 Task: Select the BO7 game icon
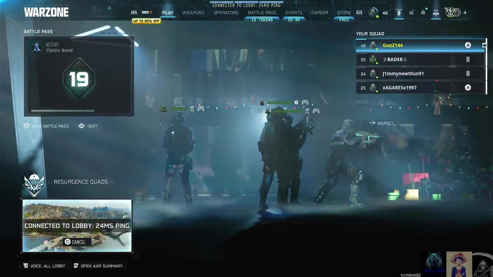147,13
